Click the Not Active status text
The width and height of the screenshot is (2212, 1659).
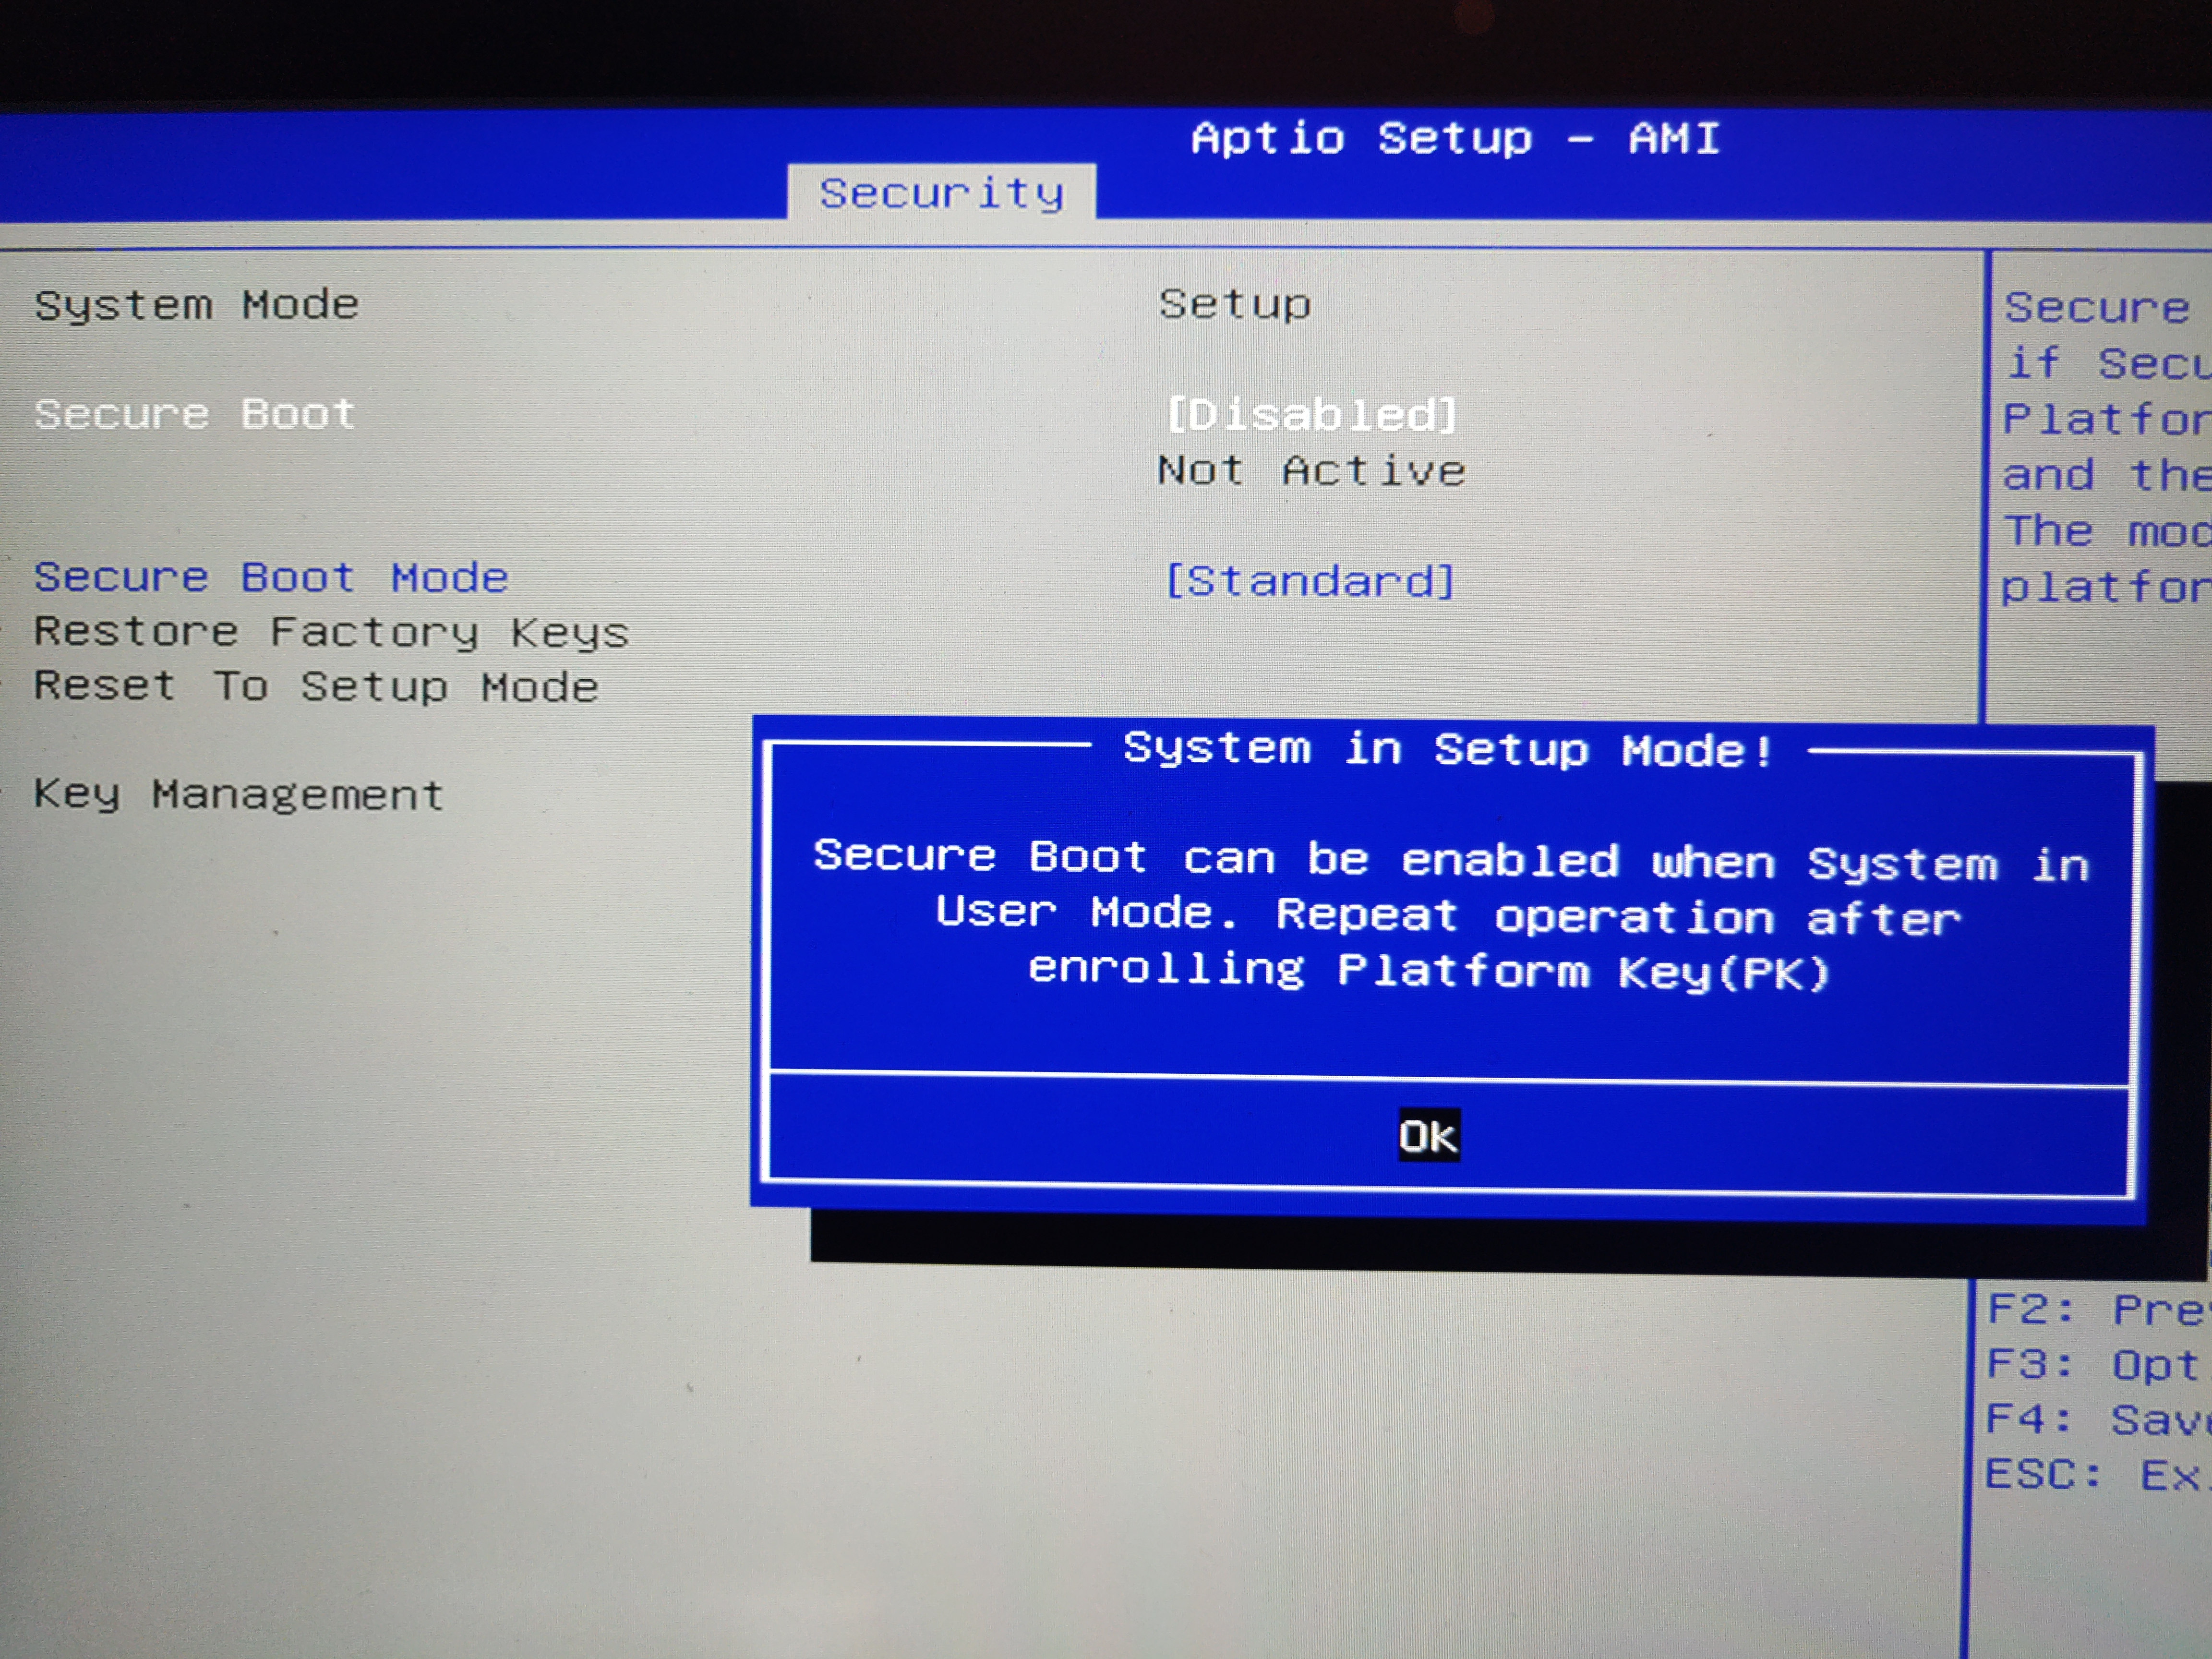[x=1311, y=470]
